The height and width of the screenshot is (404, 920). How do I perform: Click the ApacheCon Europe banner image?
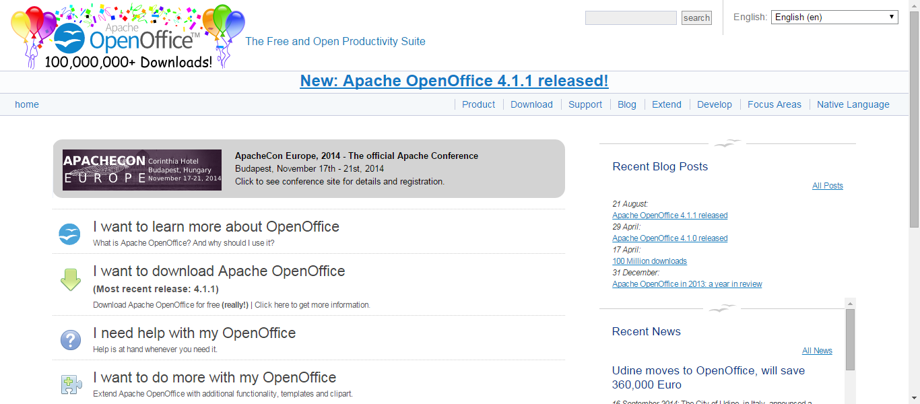click(x=142, y=170)
